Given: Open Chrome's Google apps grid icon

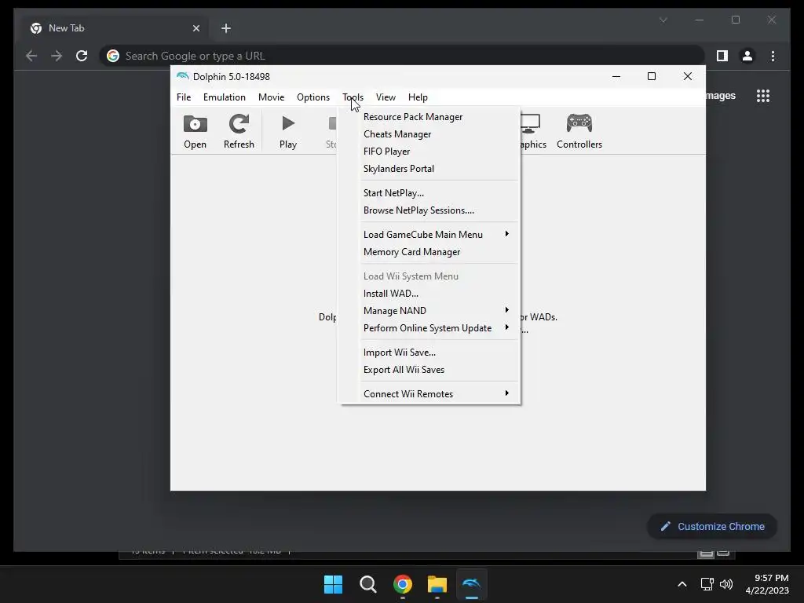Looking at the screenshot, I should coord(763,96).
